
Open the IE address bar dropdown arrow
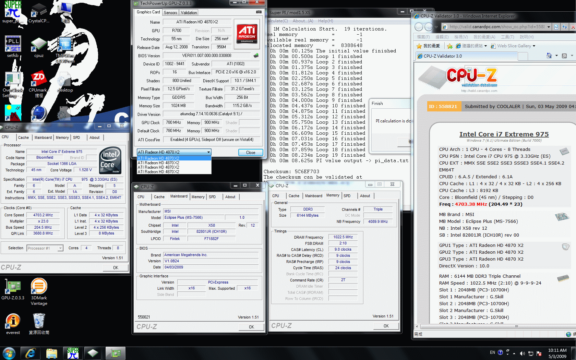pyautogui.click(x=549, y=27)
